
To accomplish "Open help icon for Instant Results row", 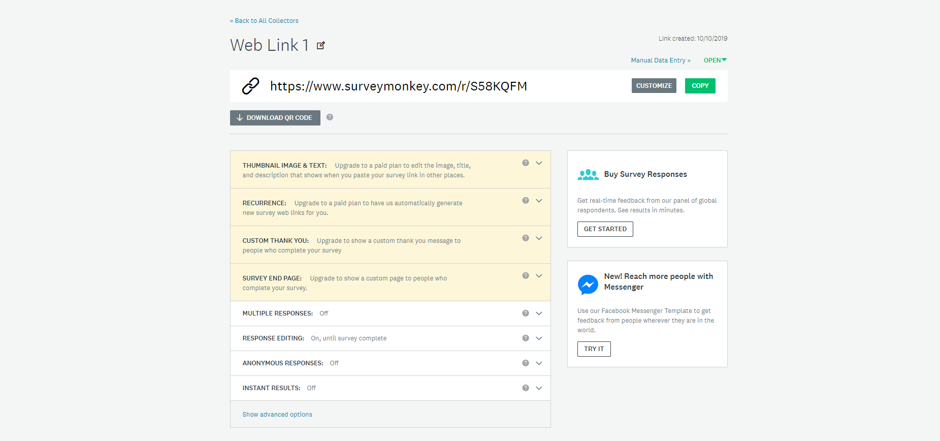I will pos(526,388).
